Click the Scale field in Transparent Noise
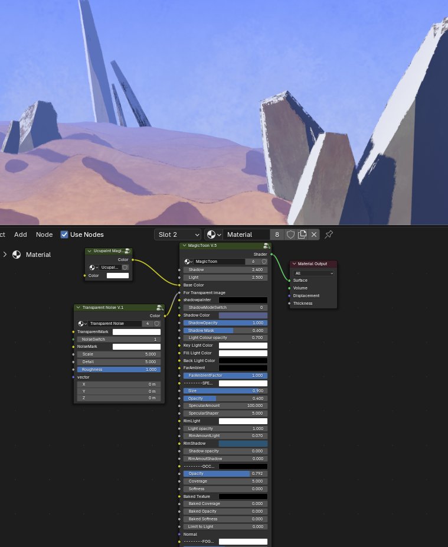Screen dimensions: 448x547 pos(119,354)
